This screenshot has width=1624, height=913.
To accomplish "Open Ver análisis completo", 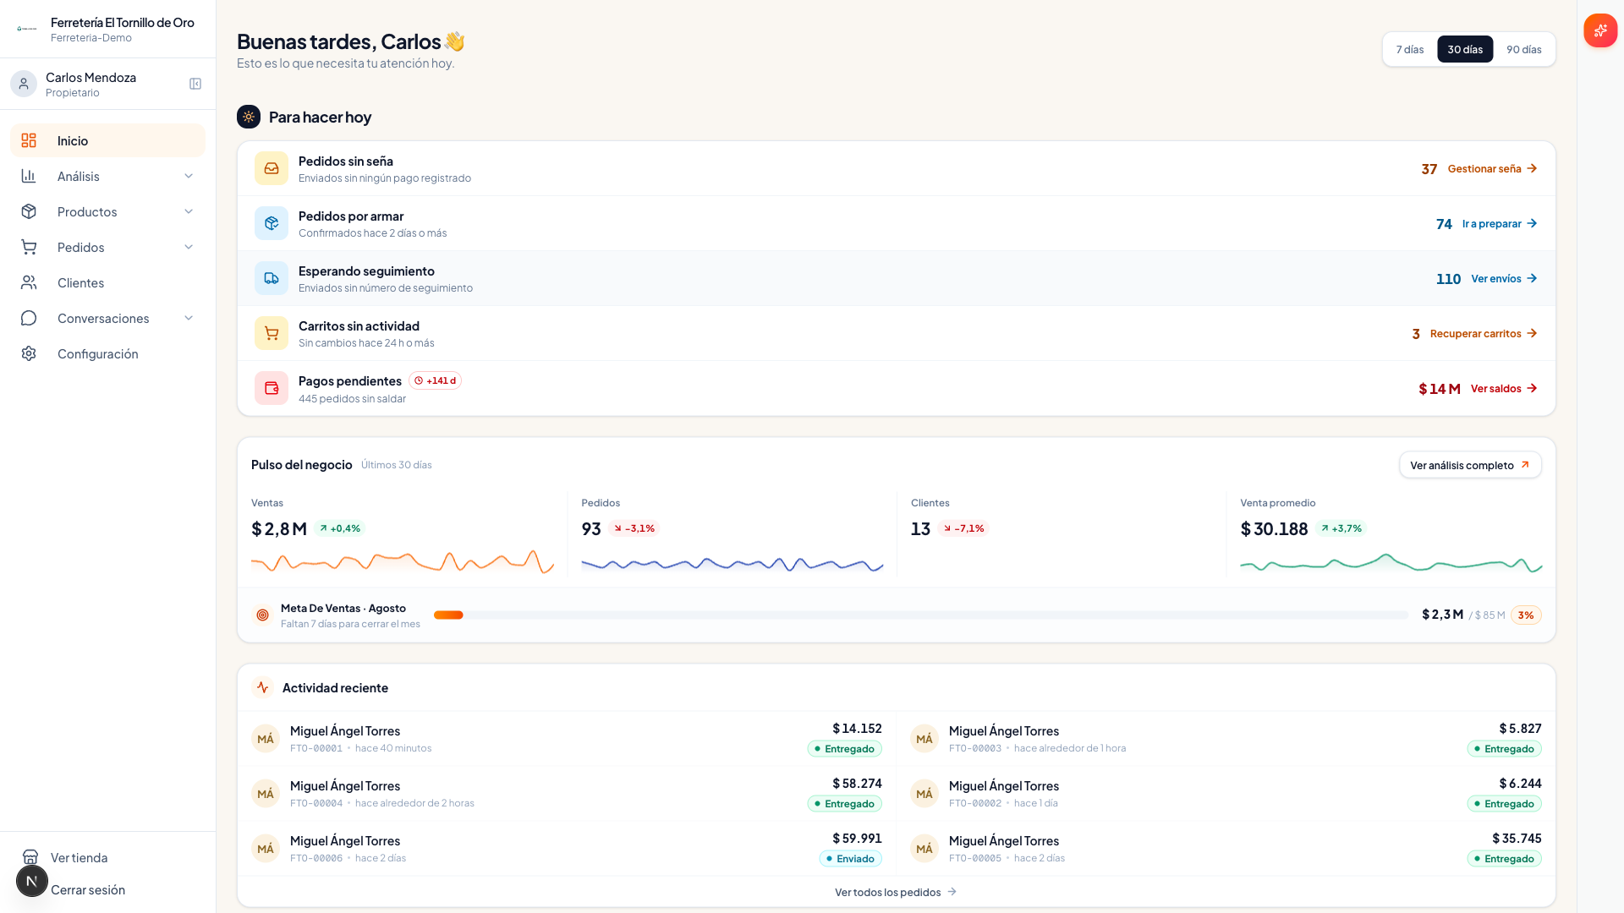I will tap(1470, 465).
